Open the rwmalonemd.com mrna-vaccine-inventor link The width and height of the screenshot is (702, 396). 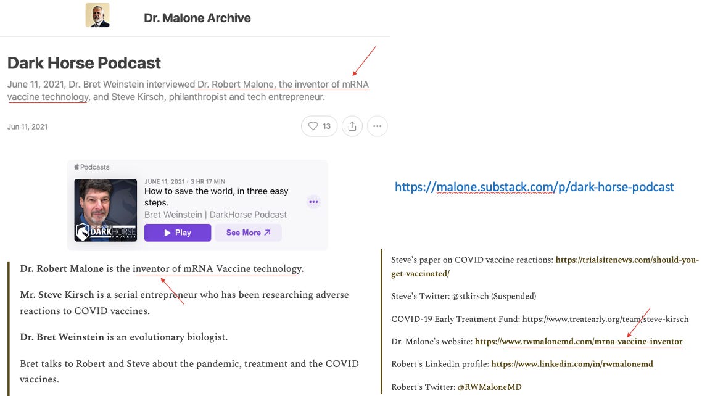click(x=579, y=341)
